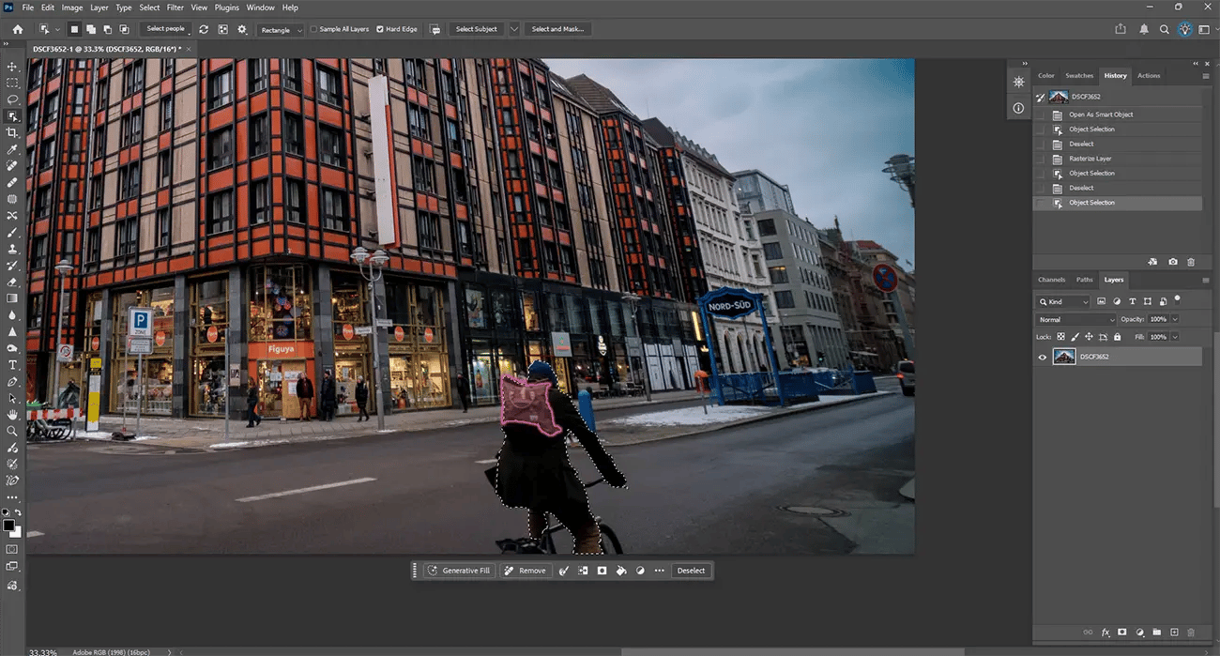The width and height of the screenshot is (1220, 656).
Task: Click the Subtract from Selection mode icon
Action: 109,29
